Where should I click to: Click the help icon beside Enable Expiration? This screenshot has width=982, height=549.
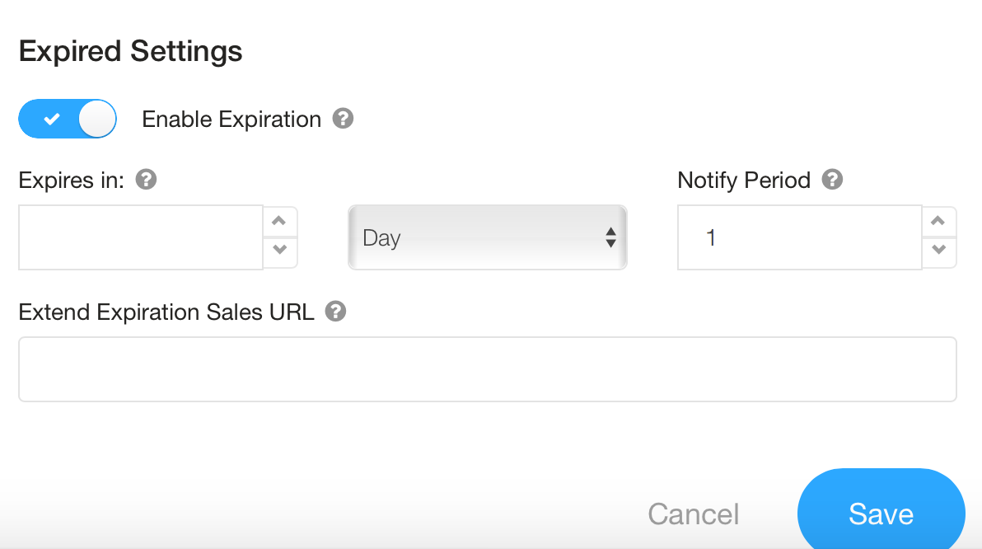pos(343,119)
